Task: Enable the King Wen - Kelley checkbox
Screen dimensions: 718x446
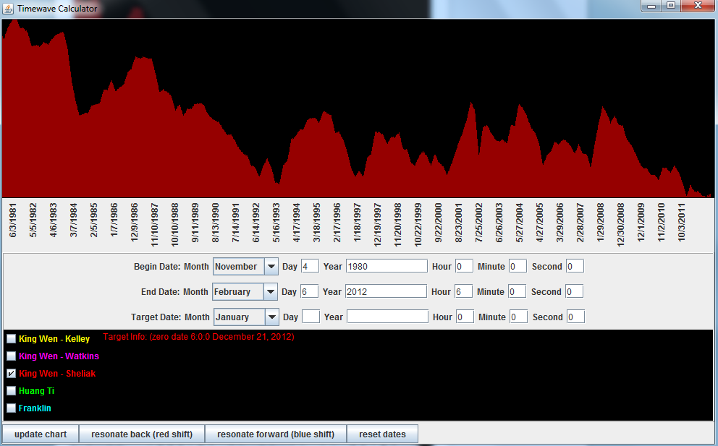Action: tap(11, 339)
